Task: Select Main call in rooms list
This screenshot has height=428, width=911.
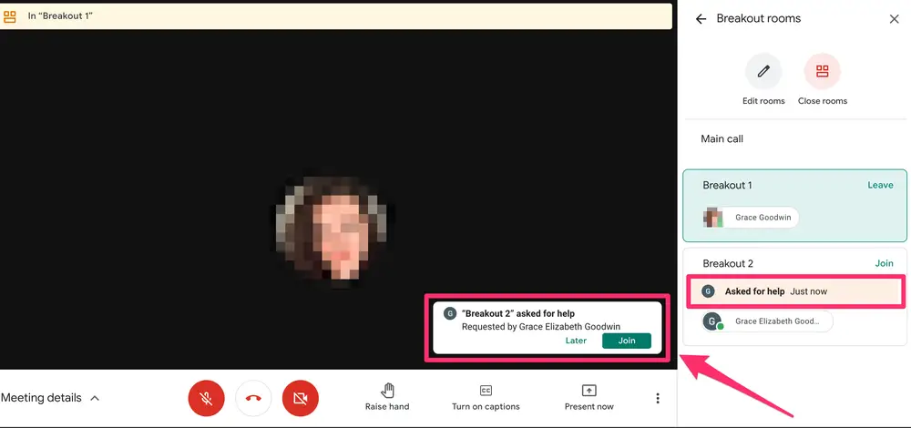Action: click(x=722, y=139)
